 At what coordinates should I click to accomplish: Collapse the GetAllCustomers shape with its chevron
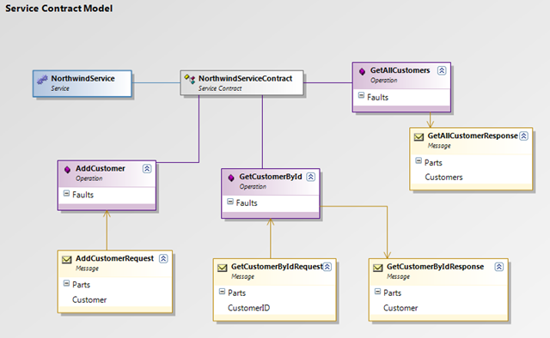(x=442, y=70)
